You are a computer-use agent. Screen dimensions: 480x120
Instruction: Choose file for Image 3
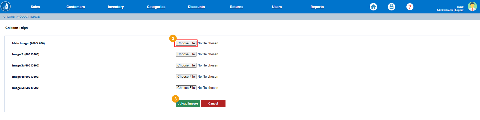(x=186, y=65)
